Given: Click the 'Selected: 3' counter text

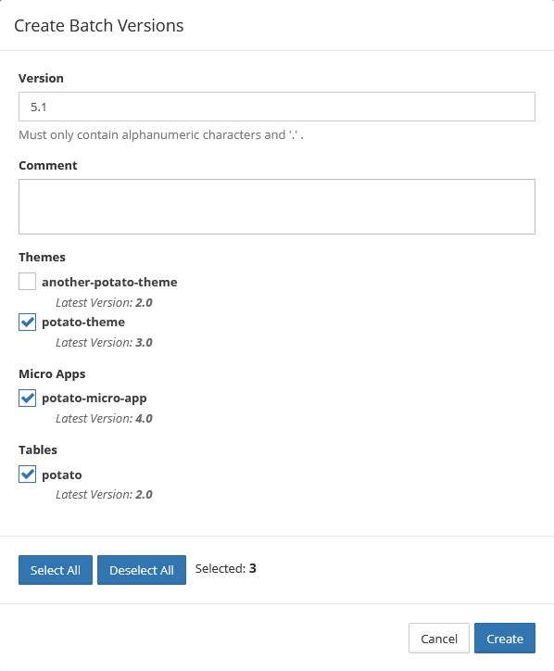Looking at the screenshot, I should click(225, 568).
